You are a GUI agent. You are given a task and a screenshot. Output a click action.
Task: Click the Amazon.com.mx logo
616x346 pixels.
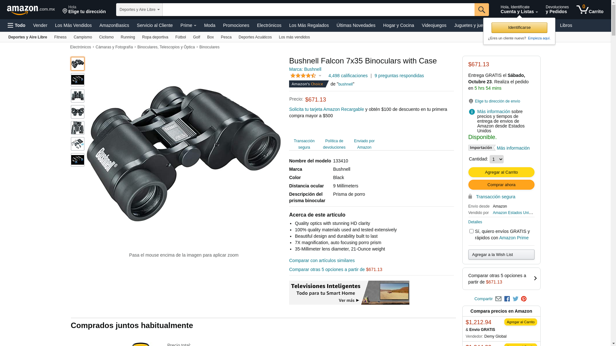point(31,10)
